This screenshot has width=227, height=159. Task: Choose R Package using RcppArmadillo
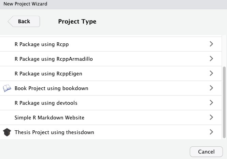click(54, 59)
